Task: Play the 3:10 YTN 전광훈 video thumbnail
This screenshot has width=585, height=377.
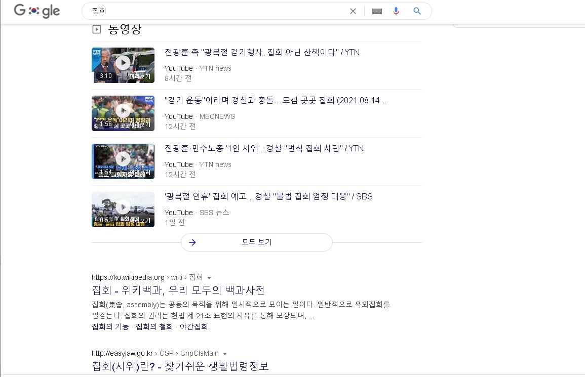Action: pyautogui.click(x=123, y=65)
